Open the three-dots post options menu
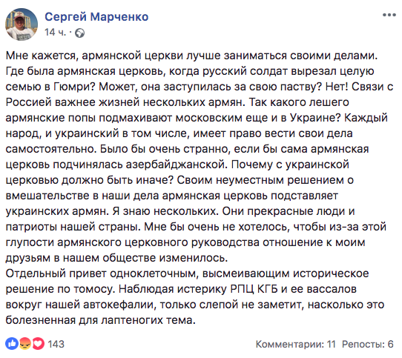This screenshot has width=402, height=358. 389,15
